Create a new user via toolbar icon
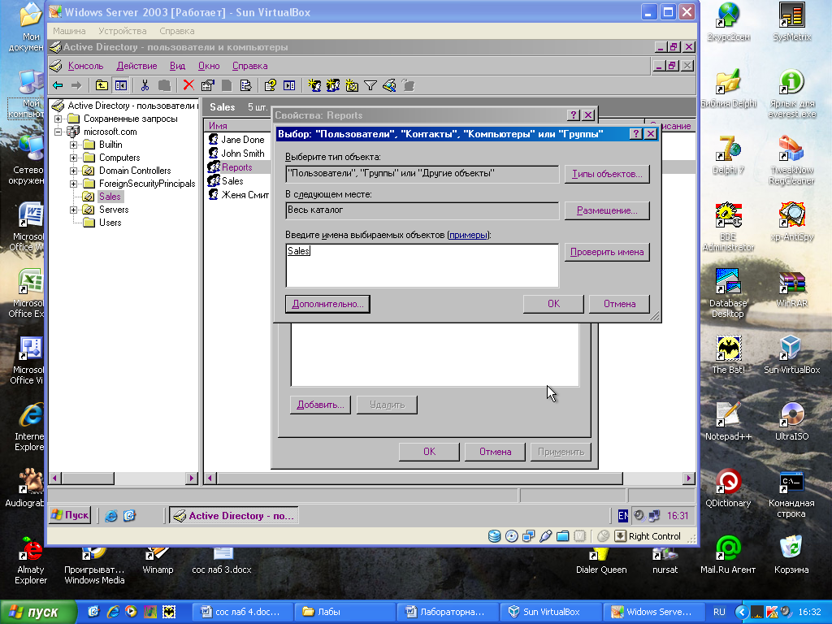 click(x=314, y=85)
